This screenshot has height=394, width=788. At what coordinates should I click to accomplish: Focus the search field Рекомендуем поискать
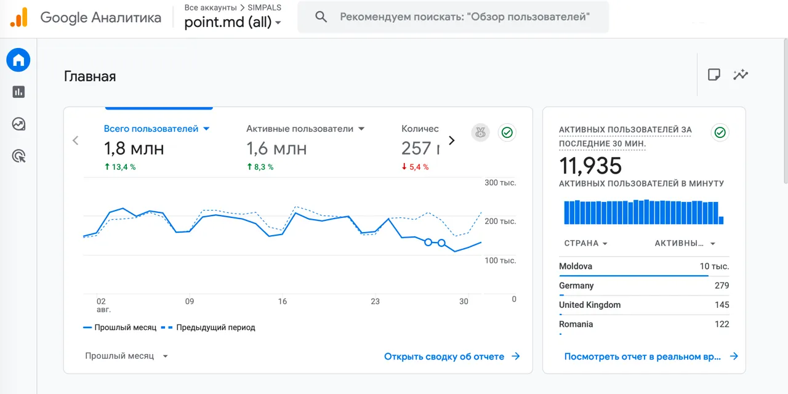tap(453, 17)
